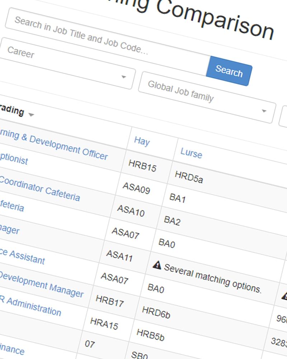Viewport: 287px width, 359px height.
Task: Click the warning icon beside Several matching options
Action: pyautogui.click(x=157, y=265)
